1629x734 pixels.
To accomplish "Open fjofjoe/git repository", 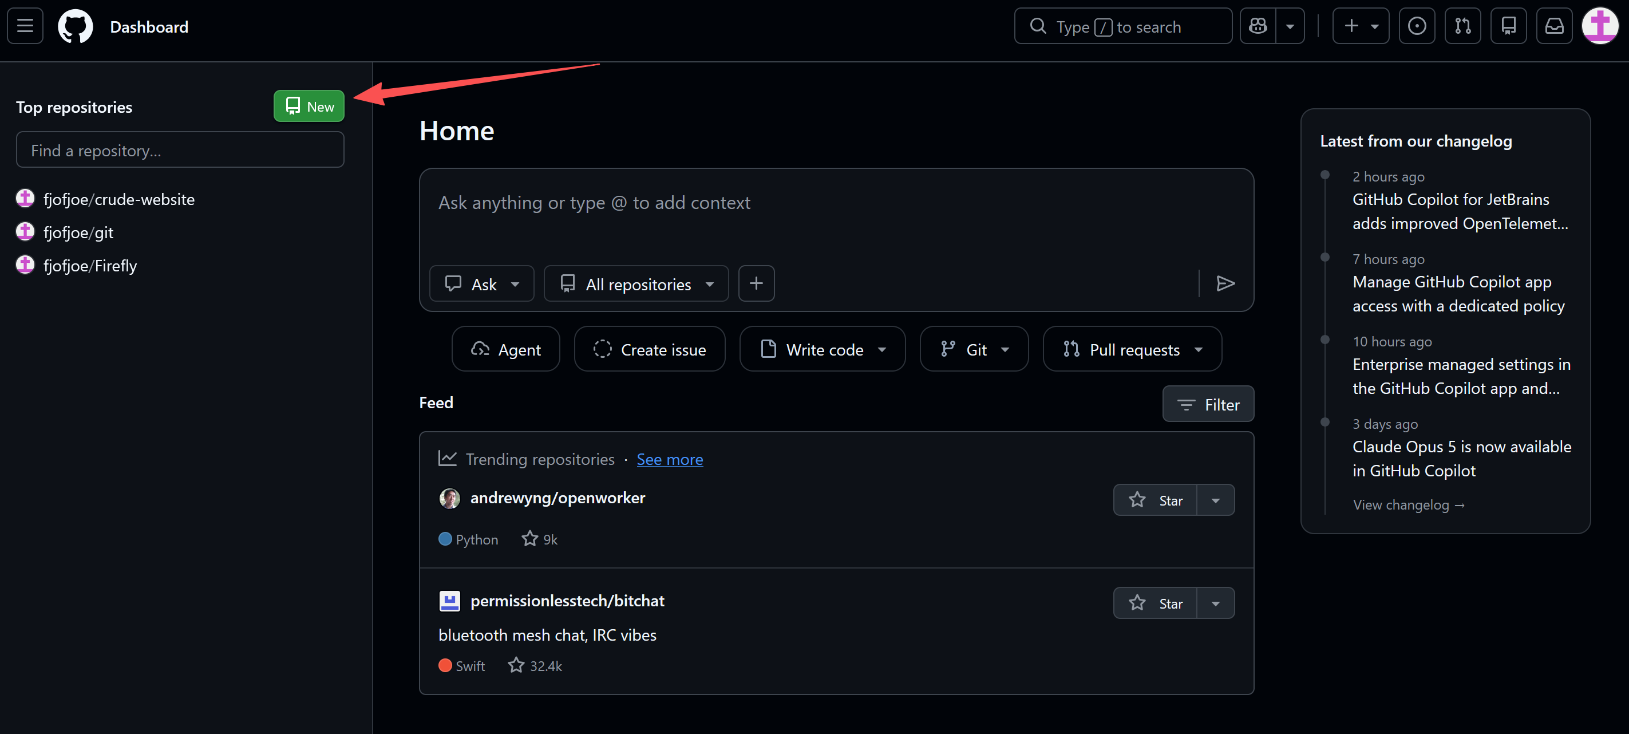I will click(x=78, y=232).
